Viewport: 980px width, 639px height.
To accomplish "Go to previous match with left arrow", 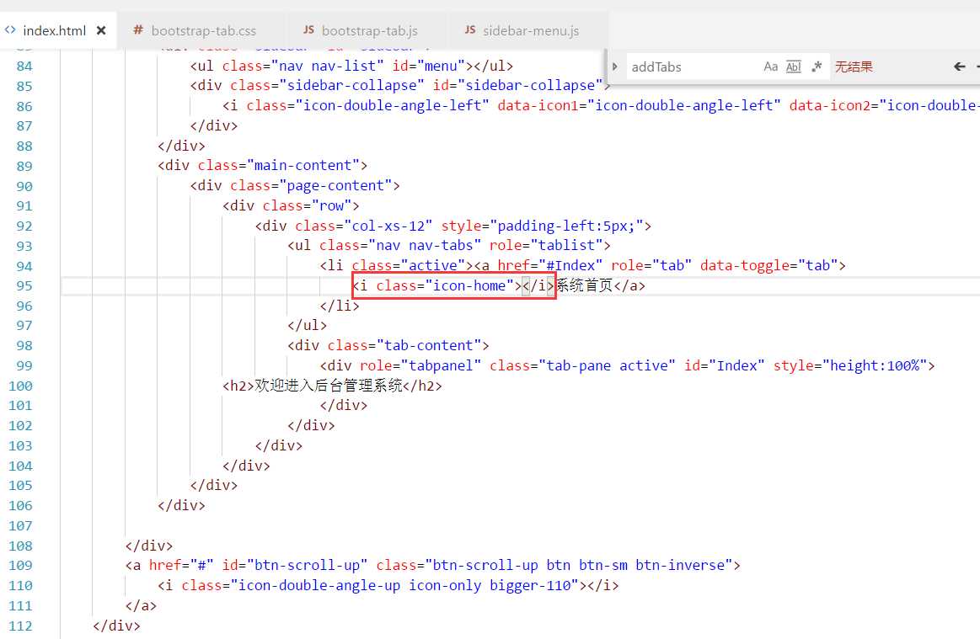I will [x=959, y=67].
